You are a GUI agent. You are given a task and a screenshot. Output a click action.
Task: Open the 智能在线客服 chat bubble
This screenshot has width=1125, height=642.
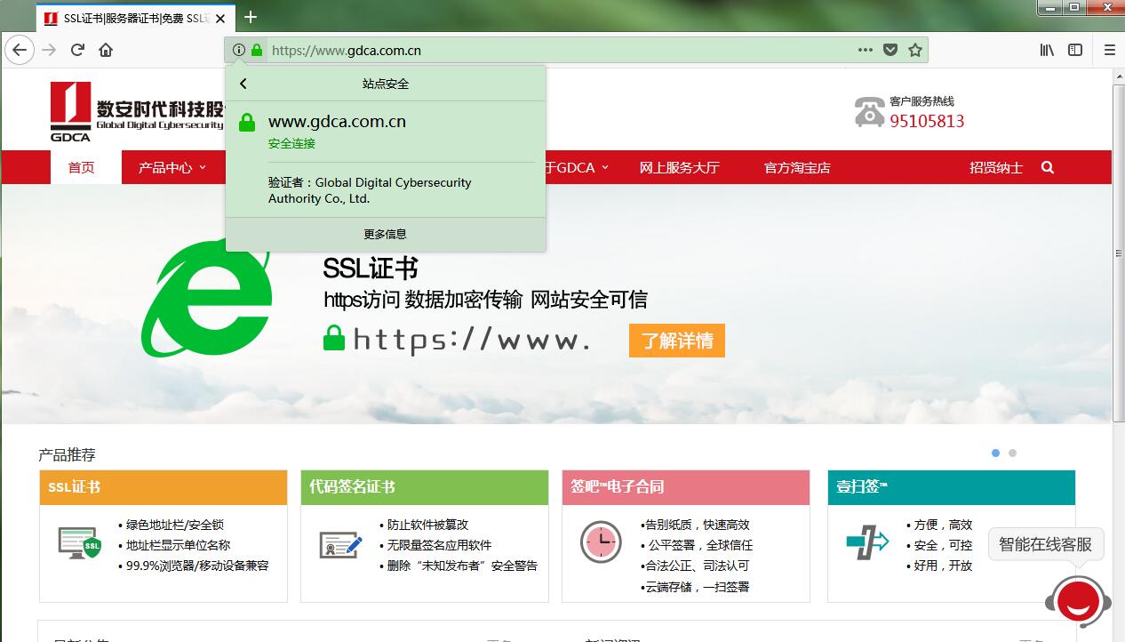pos(1046,544)
